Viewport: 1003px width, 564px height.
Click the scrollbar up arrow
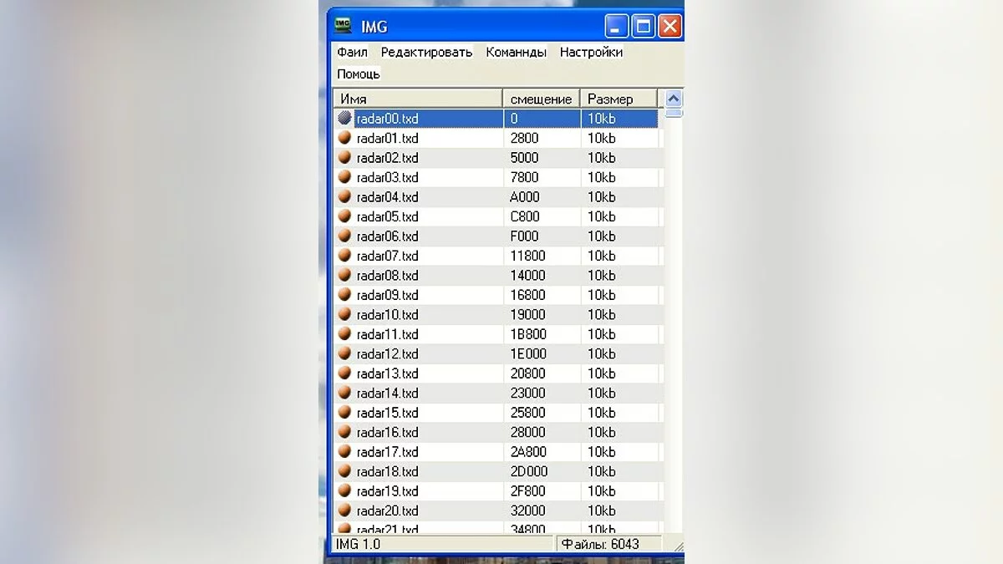pyautogui.click(x=674, y=99)
